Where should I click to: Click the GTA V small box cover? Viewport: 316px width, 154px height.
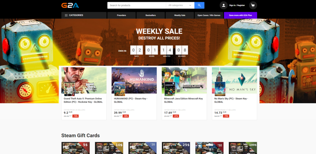[x=69, y=89]
